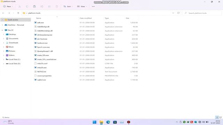Screen dimensions: 223x125
Task: Select OneDrive - Personal in navigation pane
Action: [x=16, y=25]
